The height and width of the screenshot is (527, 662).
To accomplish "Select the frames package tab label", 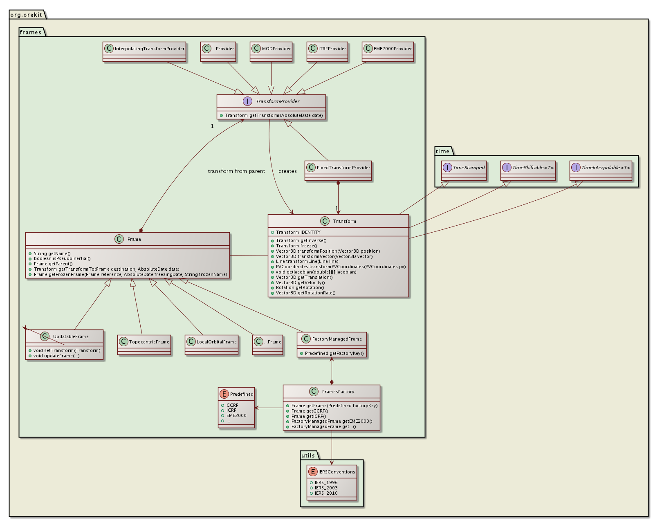I will pyautogui.click(x=31, y=32).
